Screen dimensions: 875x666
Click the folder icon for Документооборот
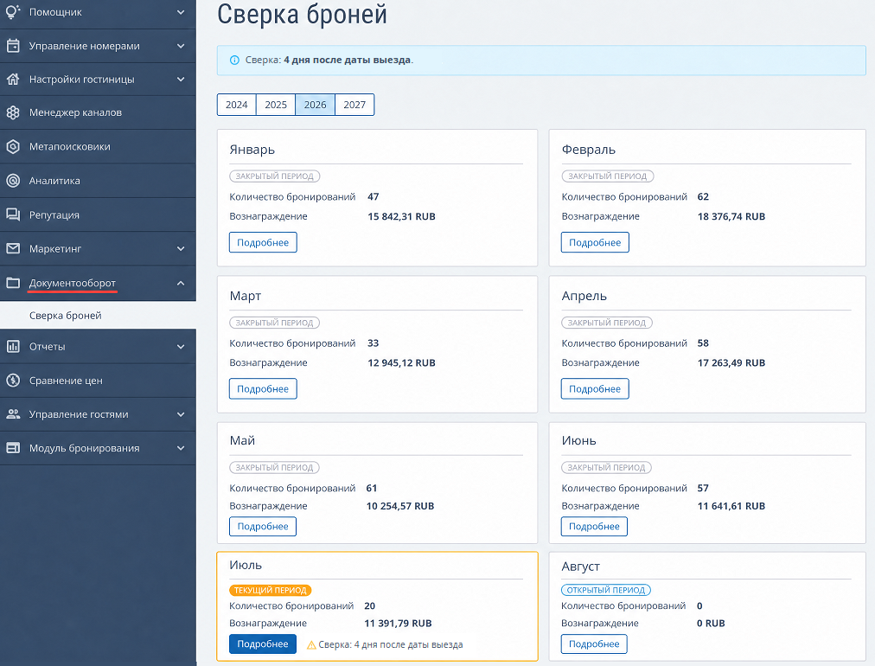[13, 283]
